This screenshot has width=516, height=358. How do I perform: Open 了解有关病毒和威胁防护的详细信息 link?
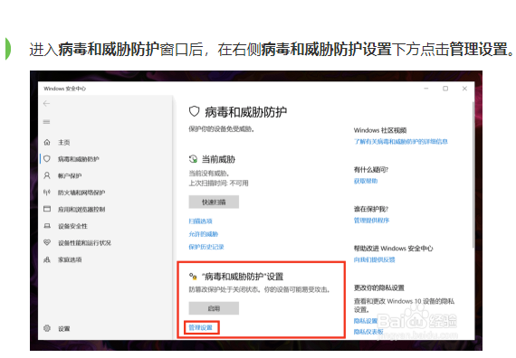[x=400, y=142]
